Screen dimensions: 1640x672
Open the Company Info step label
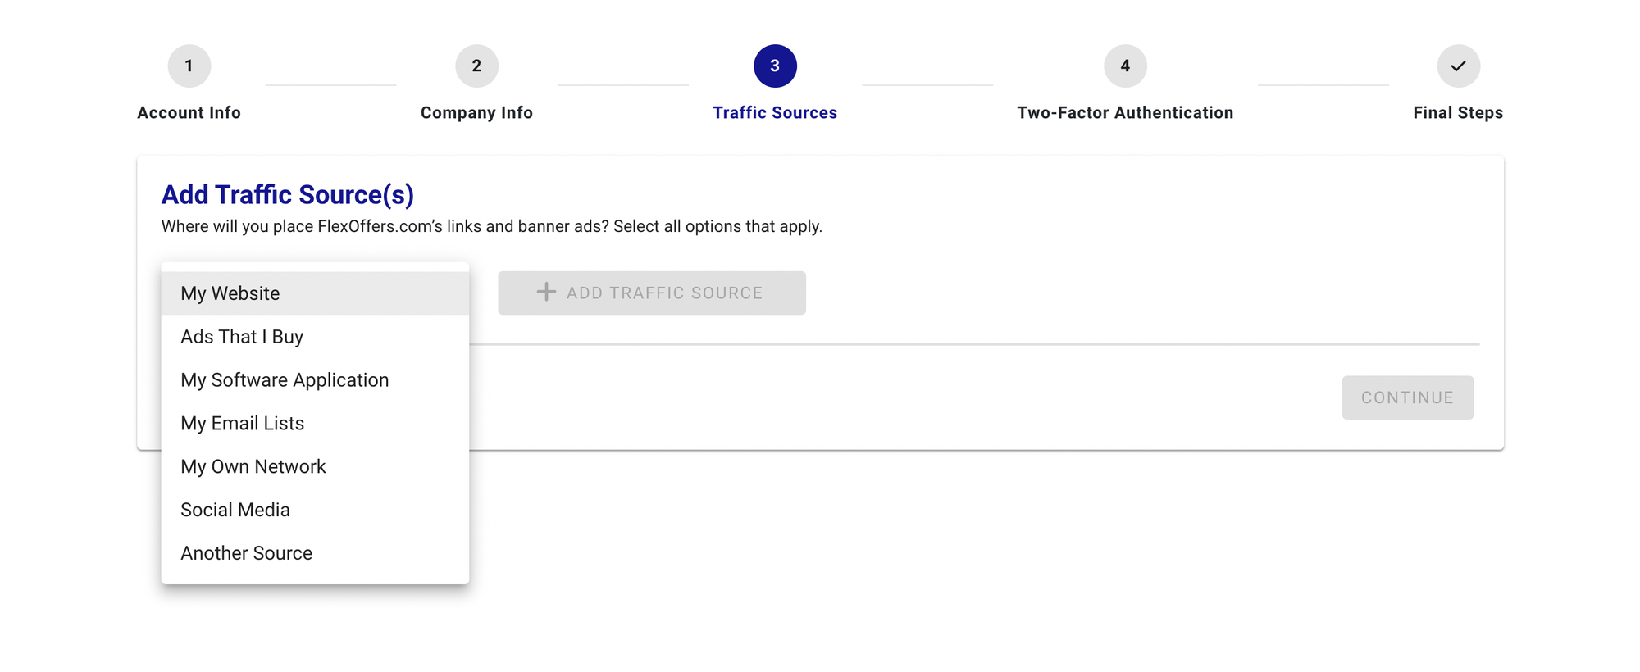(x=476, y=113)
